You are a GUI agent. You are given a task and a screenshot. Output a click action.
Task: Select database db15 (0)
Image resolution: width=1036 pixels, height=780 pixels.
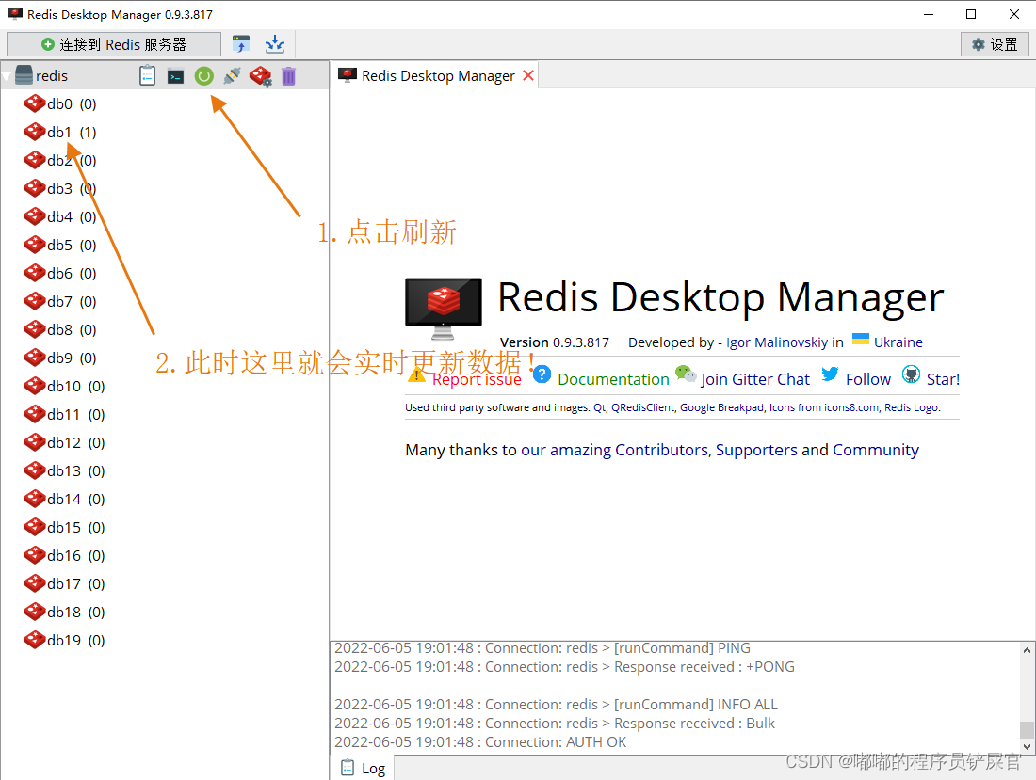(64, 527)
